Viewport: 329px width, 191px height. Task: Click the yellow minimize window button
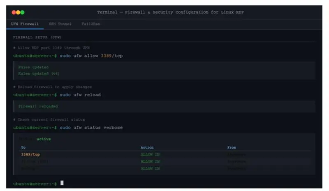pyautogui.click(x=18, y=12)
